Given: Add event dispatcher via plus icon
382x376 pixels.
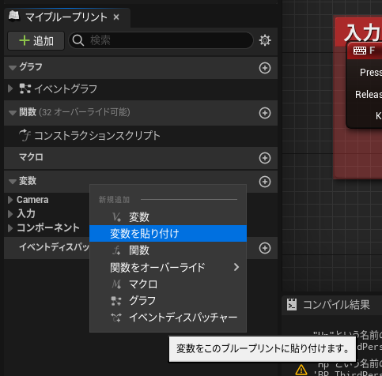Looking at the screenshot, I should pos(265,248).
